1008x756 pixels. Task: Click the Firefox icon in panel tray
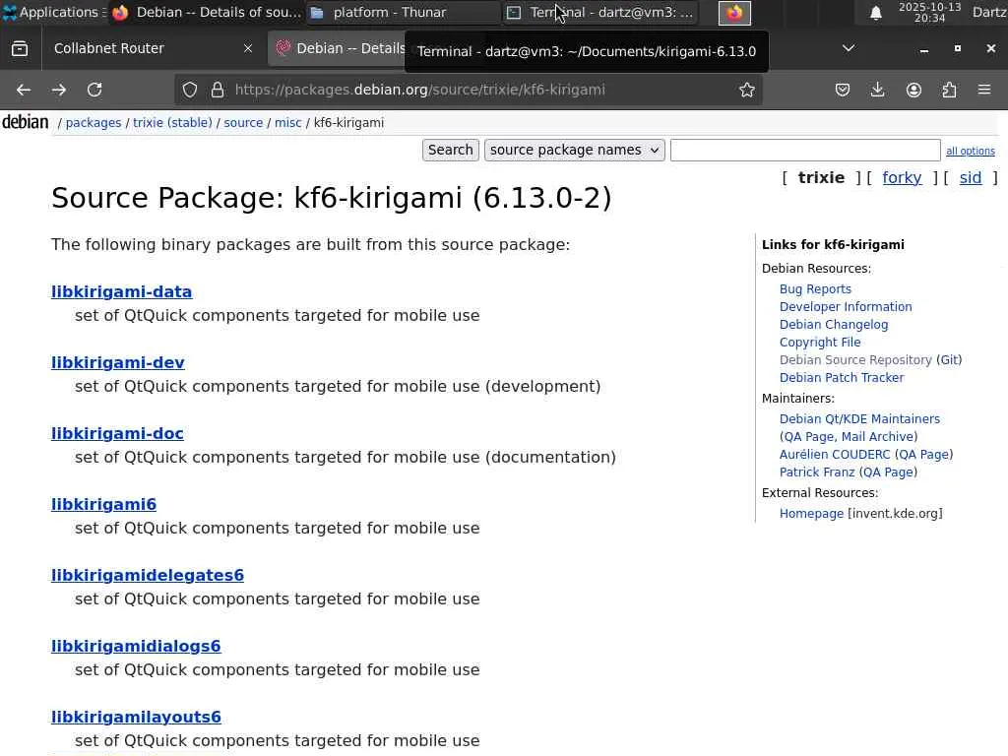[734, 13]
